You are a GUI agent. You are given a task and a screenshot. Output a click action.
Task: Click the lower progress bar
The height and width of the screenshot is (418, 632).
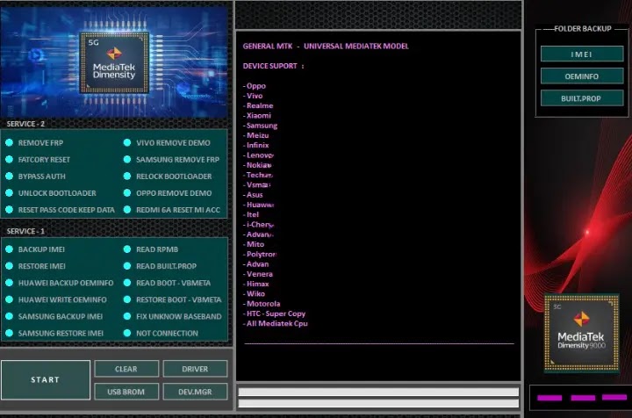click(378, 403)
